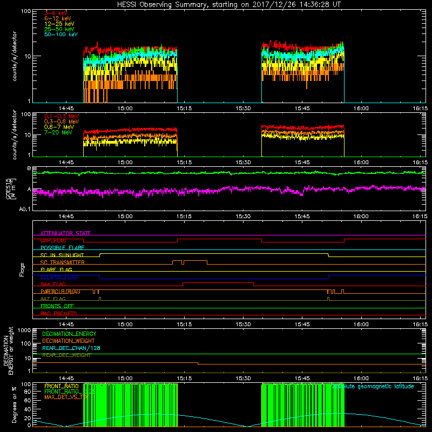Click the POSSIBLE_FLARE flag label
The width and height of the screenshot is (432, 432).
(62, 248)
